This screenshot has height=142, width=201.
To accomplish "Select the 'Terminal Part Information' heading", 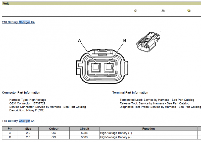I will point(130,93).
